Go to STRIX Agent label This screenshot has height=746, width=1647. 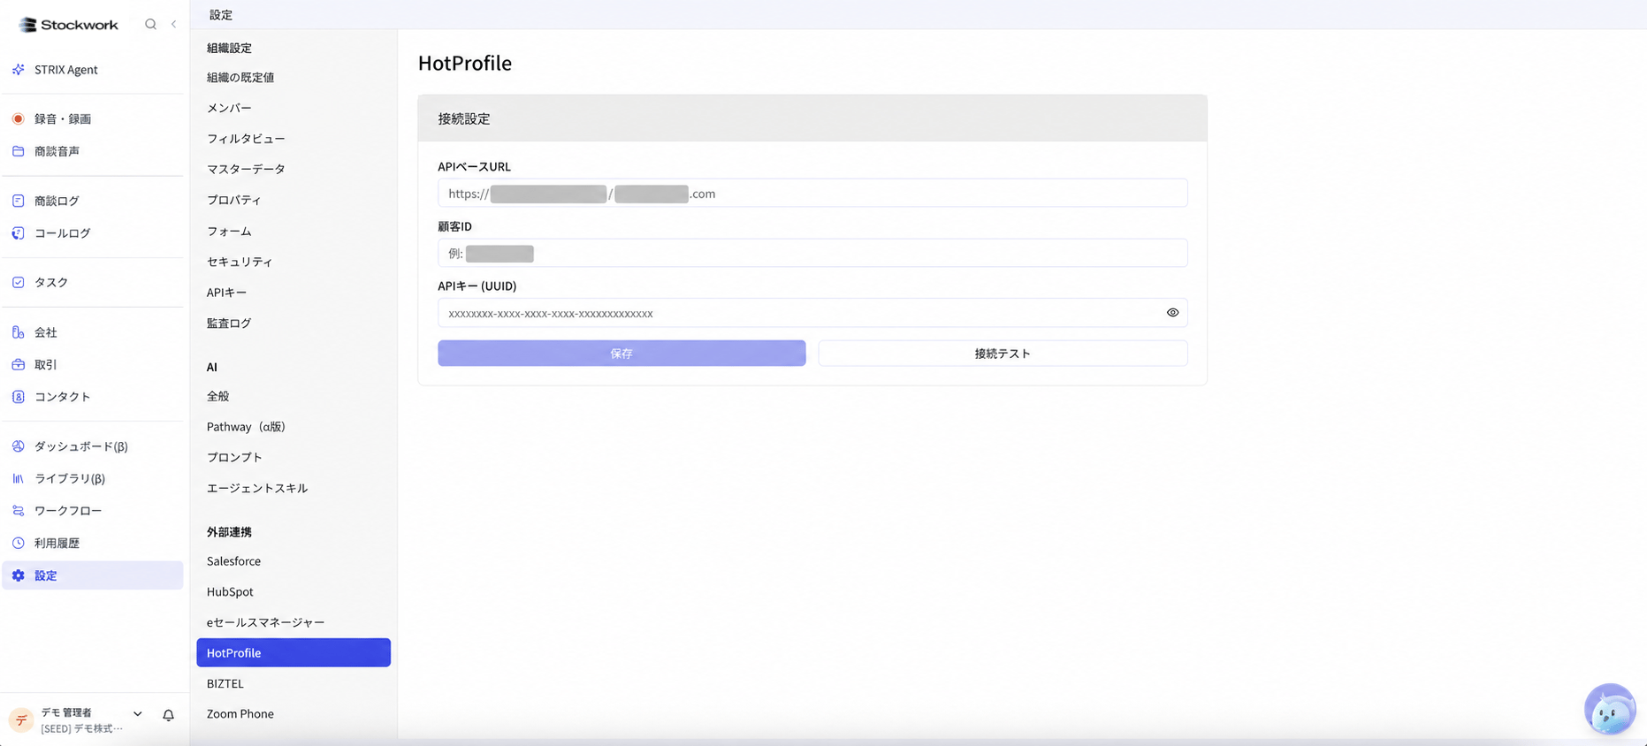point(66,70)
